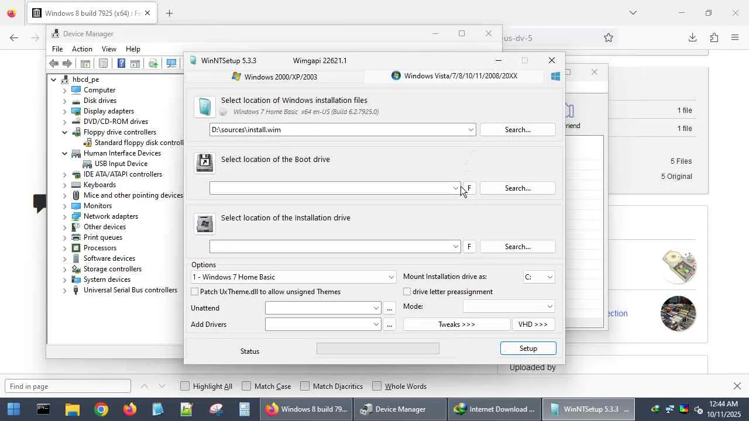749x421 pixels.
Task: Click Search for the Boot drive
Action: (517, 188)
